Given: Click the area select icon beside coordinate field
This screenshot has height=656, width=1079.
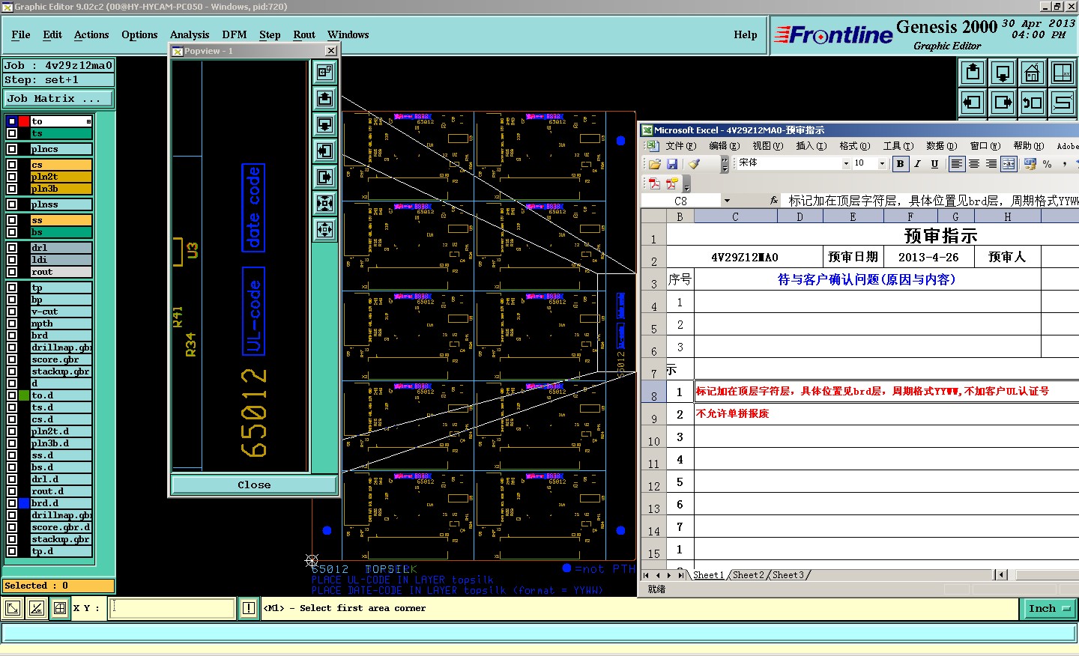Looking at the screenshot, I should [13, 608].
